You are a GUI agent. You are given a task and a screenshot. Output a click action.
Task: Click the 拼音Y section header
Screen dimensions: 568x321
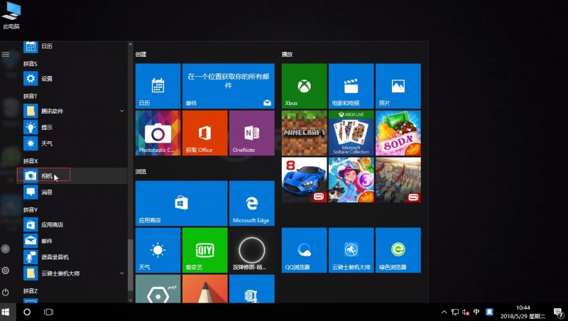point(31,210)
